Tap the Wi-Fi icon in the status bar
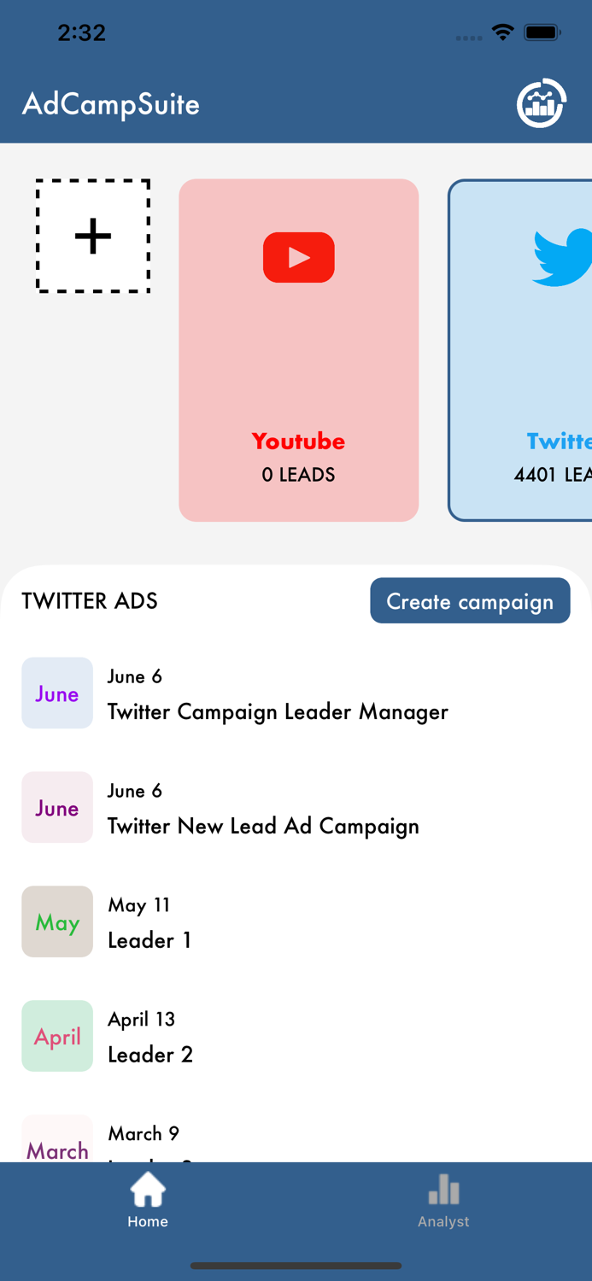Image resolution: width=592 pixels, height=1281 pixels. click(502, 32)
